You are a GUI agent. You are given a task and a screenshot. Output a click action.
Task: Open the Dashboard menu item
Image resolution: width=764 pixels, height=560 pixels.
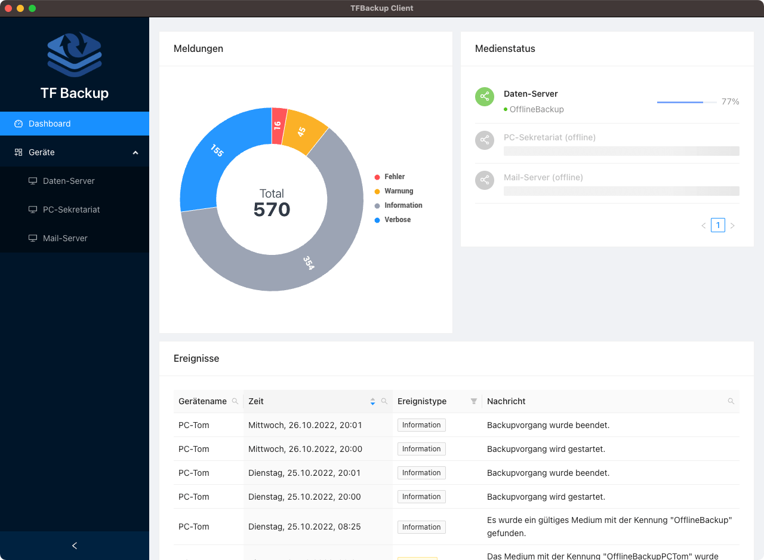[x=50, y=124]
